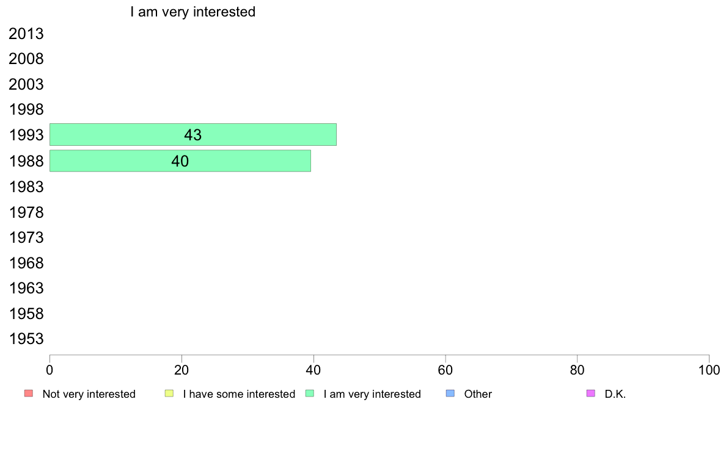Image resolution: width=726 pixels, height=449 pixels.
Task: Click the 1953 year label
Action: 26,339
